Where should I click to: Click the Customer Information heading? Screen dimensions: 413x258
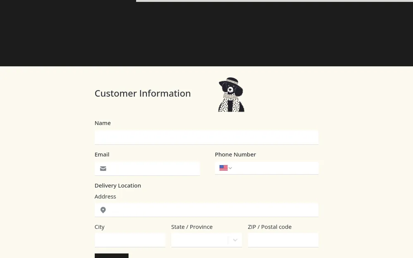[x=143, y=93]
